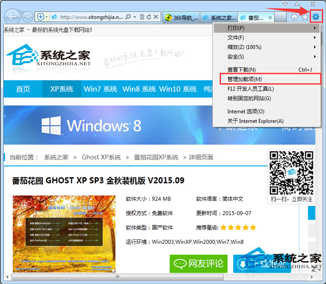The height and width of the screenshot is (284, 326).
Task: Select 关于 Internet Explorer(A)
Action: point(267,121)
